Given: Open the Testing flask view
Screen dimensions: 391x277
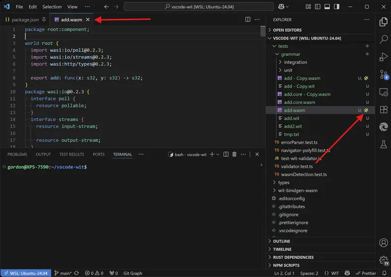Looking at the screenshot, I should click(383, 144).
